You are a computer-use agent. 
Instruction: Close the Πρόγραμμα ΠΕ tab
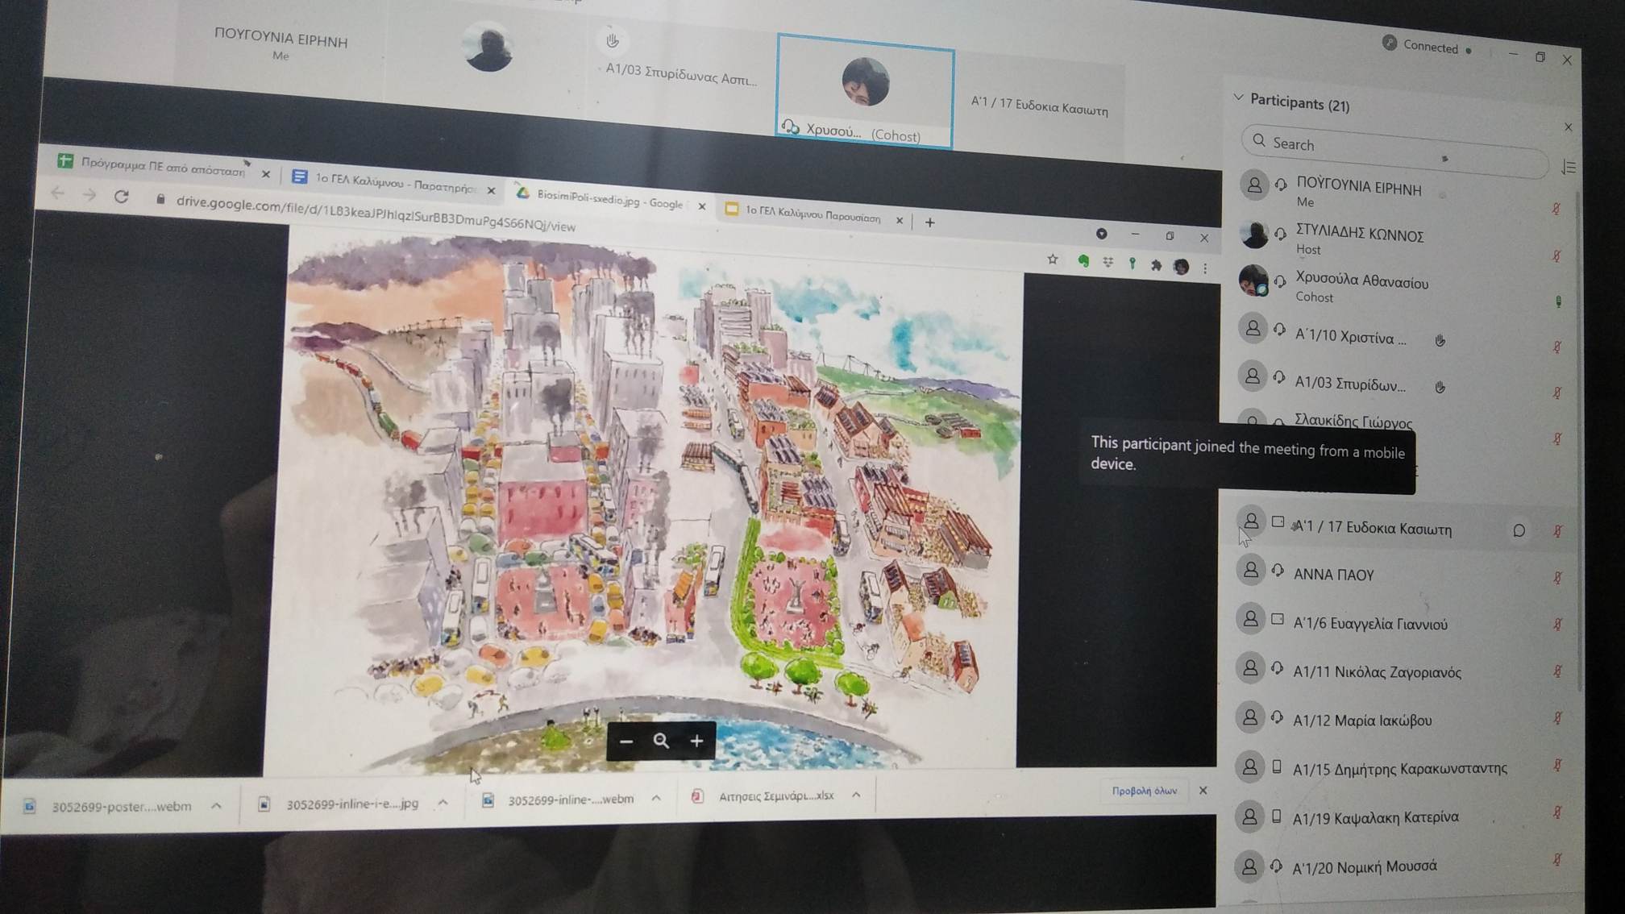point(266,173)
